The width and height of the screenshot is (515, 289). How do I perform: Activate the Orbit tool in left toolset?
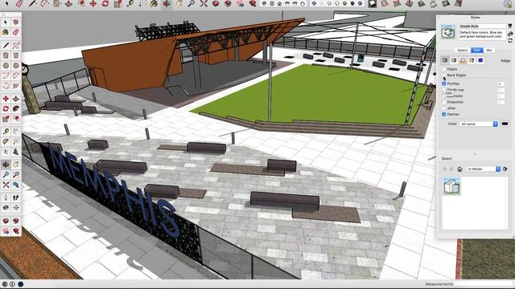tap(6, 165)
